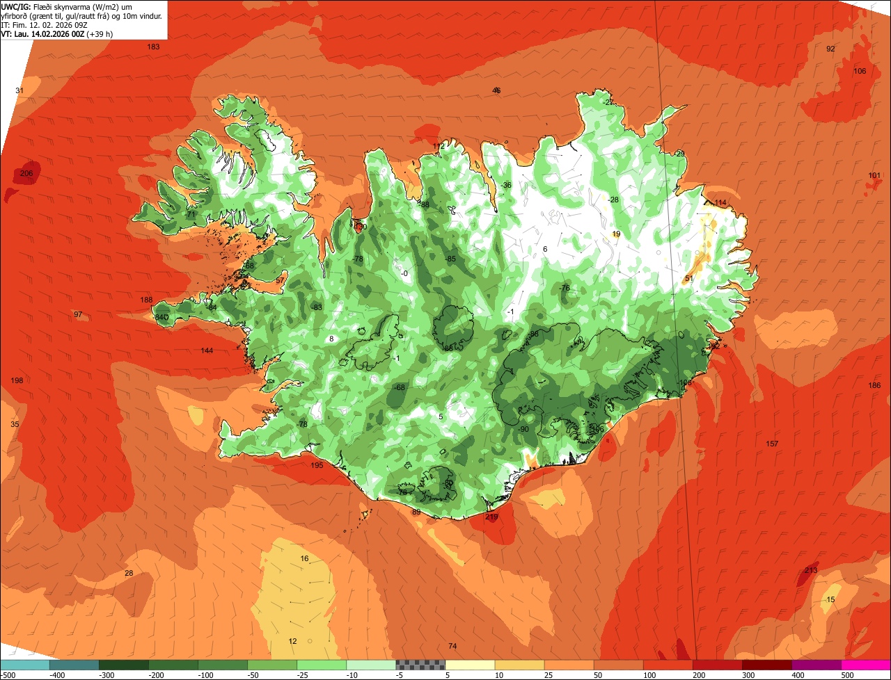Click the map value 35
The width and height of the screenshot is (891, 680).
pyautogui.click(x=15, y=424)
